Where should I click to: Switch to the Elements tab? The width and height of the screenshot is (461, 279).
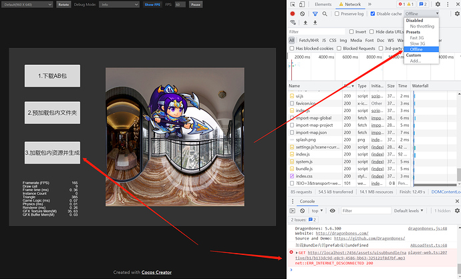pyautogui.click(x=323, y=5)
